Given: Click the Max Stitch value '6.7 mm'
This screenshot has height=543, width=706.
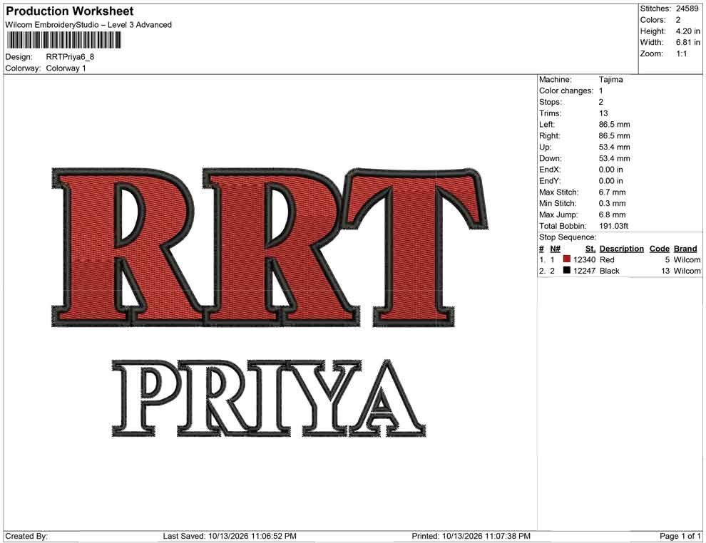Looking at the screenshot, I should pos(613,192).
